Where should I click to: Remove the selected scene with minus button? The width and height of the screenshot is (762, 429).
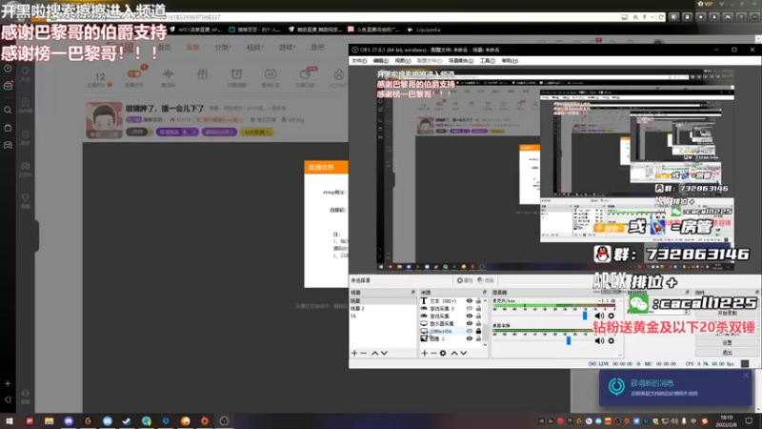[364, 353]
